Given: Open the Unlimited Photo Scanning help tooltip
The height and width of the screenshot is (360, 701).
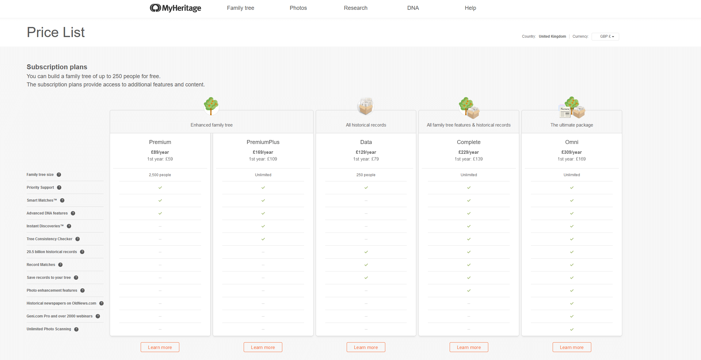Looking at the screenshot, I should [x=76, y=329].
